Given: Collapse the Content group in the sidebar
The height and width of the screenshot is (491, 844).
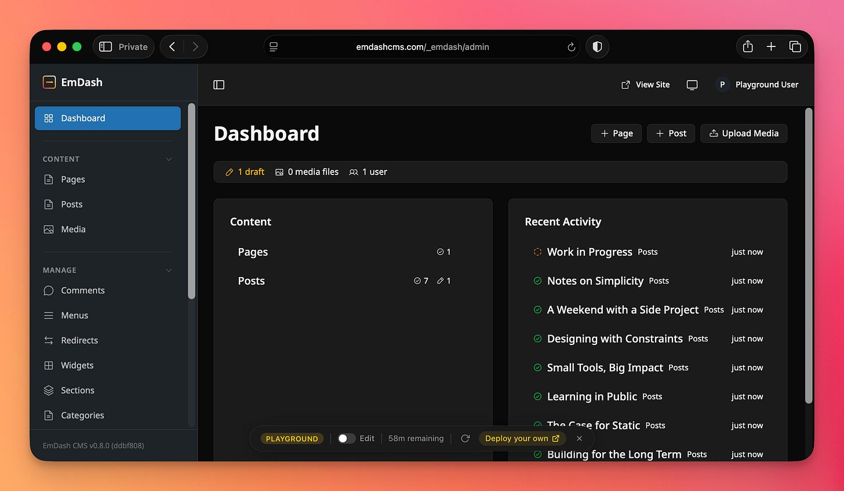Looking at the screenshot, I should pyautogui.click(x=169, y=159).
